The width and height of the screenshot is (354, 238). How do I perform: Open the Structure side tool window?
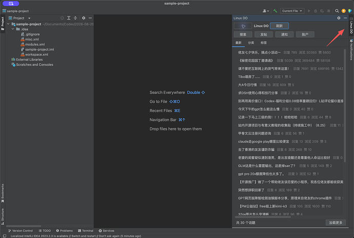point(3,216)
